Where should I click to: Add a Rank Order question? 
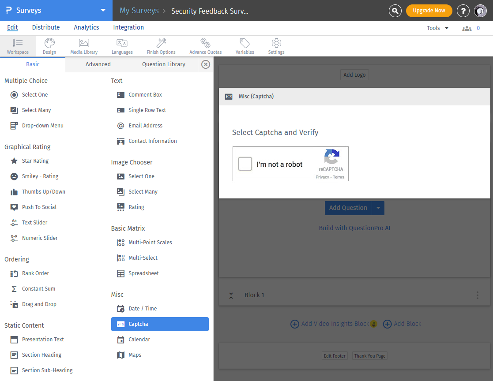click(x=30, y=273)
